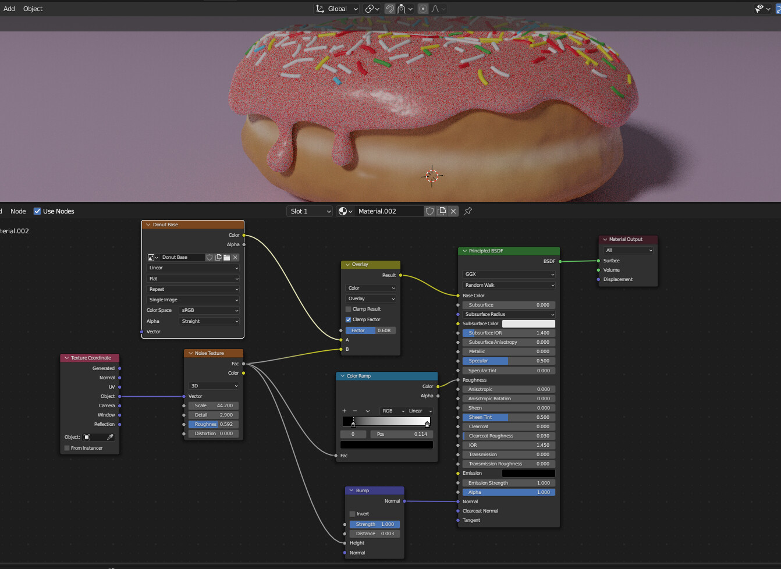Toggle the snap magnet icon
Viewport: 781px width, 569px height.
[390, 9]
